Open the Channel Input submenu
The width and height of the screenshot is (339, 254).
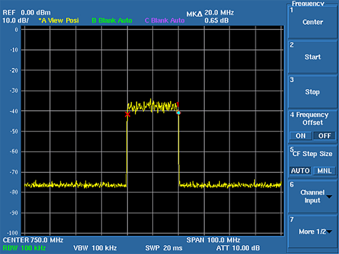312,196
